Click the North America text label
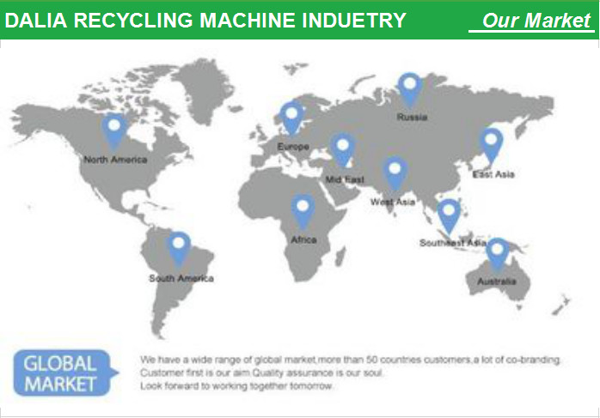Image resolution: width=600 pixels, height=418 pixels. (x=115, y=160)
